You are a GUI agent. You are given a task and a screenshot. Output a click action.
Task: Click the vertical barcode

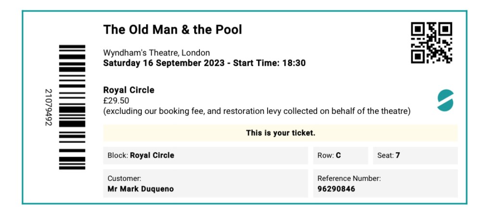coord(72,107)
